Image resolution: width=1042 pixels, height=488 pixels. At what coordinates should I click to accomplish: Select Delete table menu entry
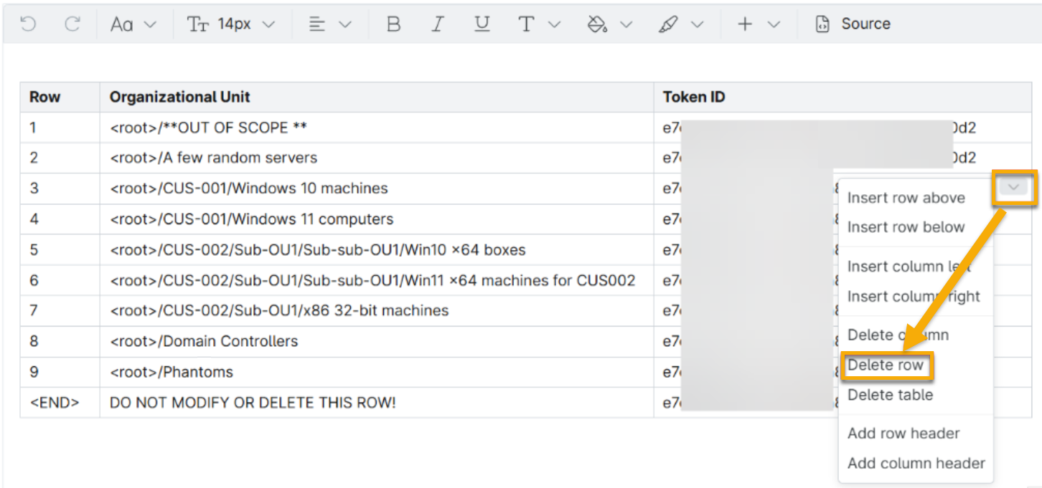(890, 395)
